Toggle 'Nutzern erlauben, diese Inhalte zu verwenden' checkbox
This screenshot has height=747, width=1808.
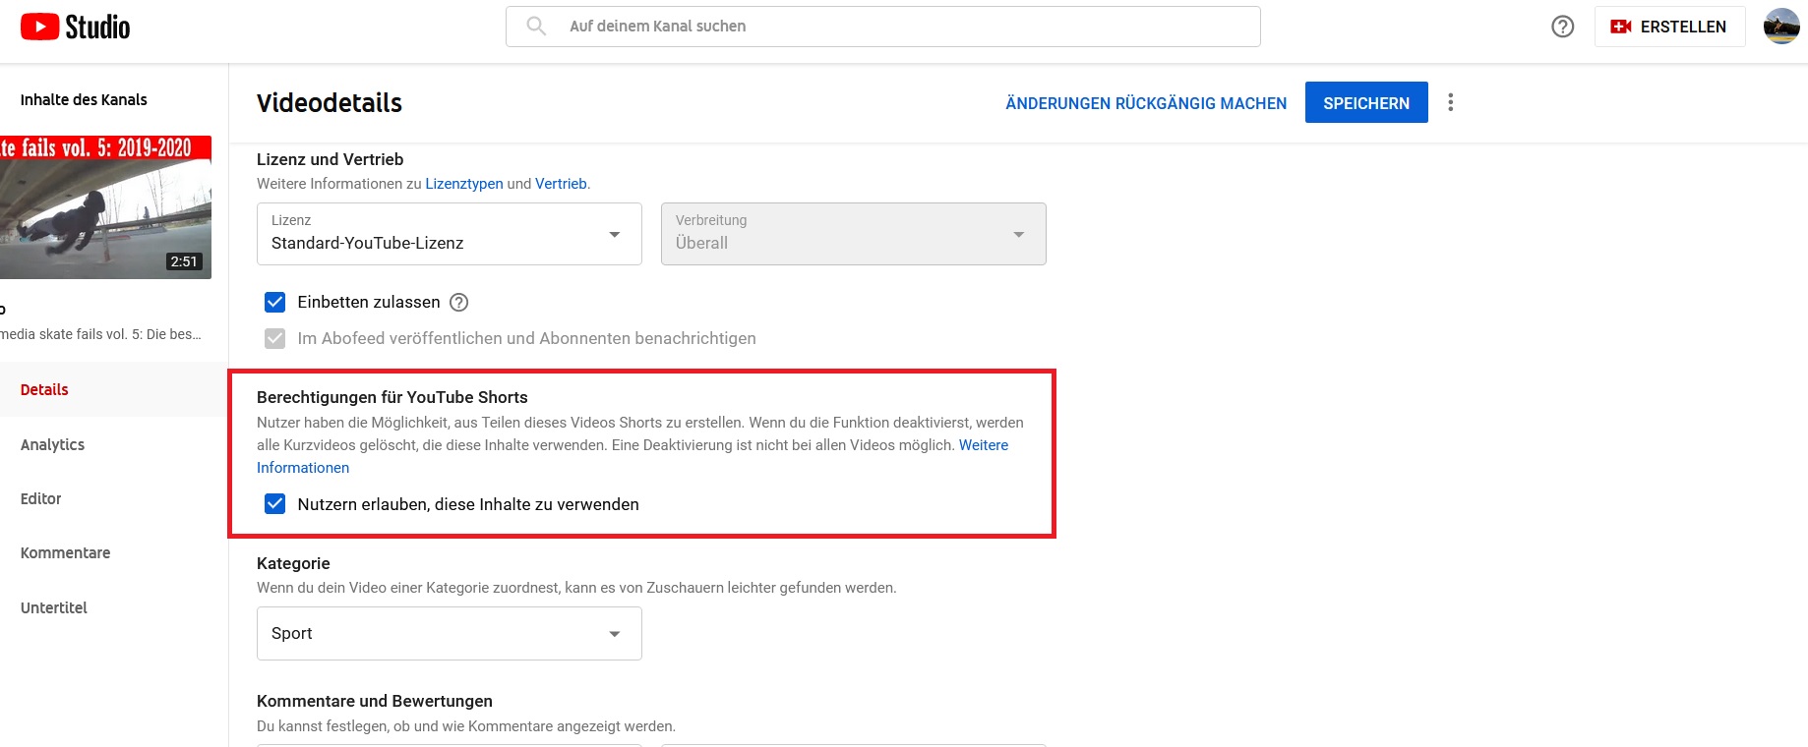click(275, 504)
